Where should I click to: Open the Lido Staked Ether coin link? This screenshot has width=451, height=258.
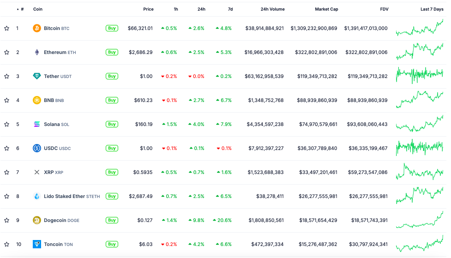65,196
